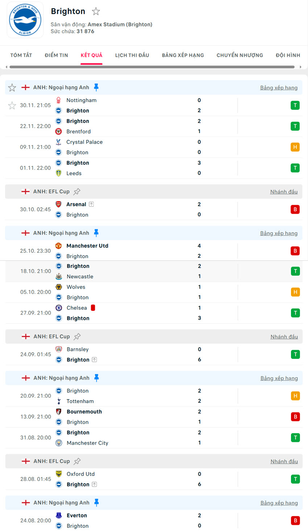Viewport: 308px width, 531px height.
Task: Click the Brighton club crest logo
Action: 25,20
